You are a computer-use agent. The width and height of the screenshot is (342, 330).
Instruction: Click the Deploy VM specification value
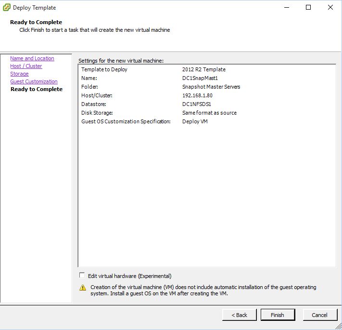pyautogui.click(x=195, y=121)
